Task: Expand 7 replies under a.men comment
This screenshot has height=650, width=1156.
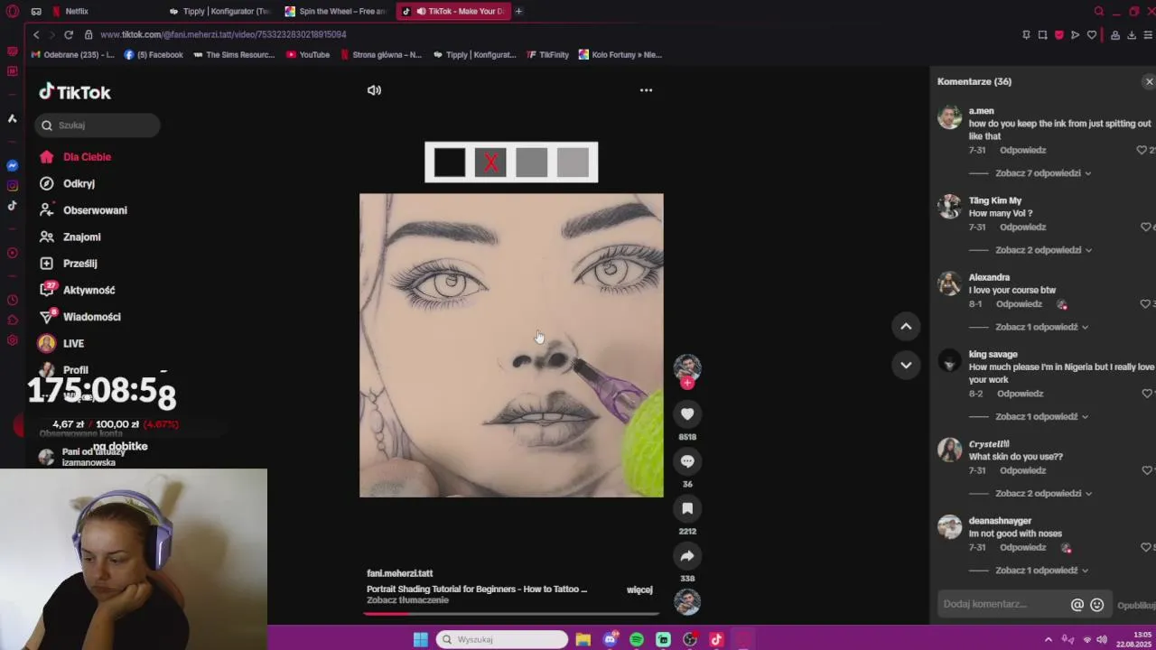Action: pos(1043,173)
